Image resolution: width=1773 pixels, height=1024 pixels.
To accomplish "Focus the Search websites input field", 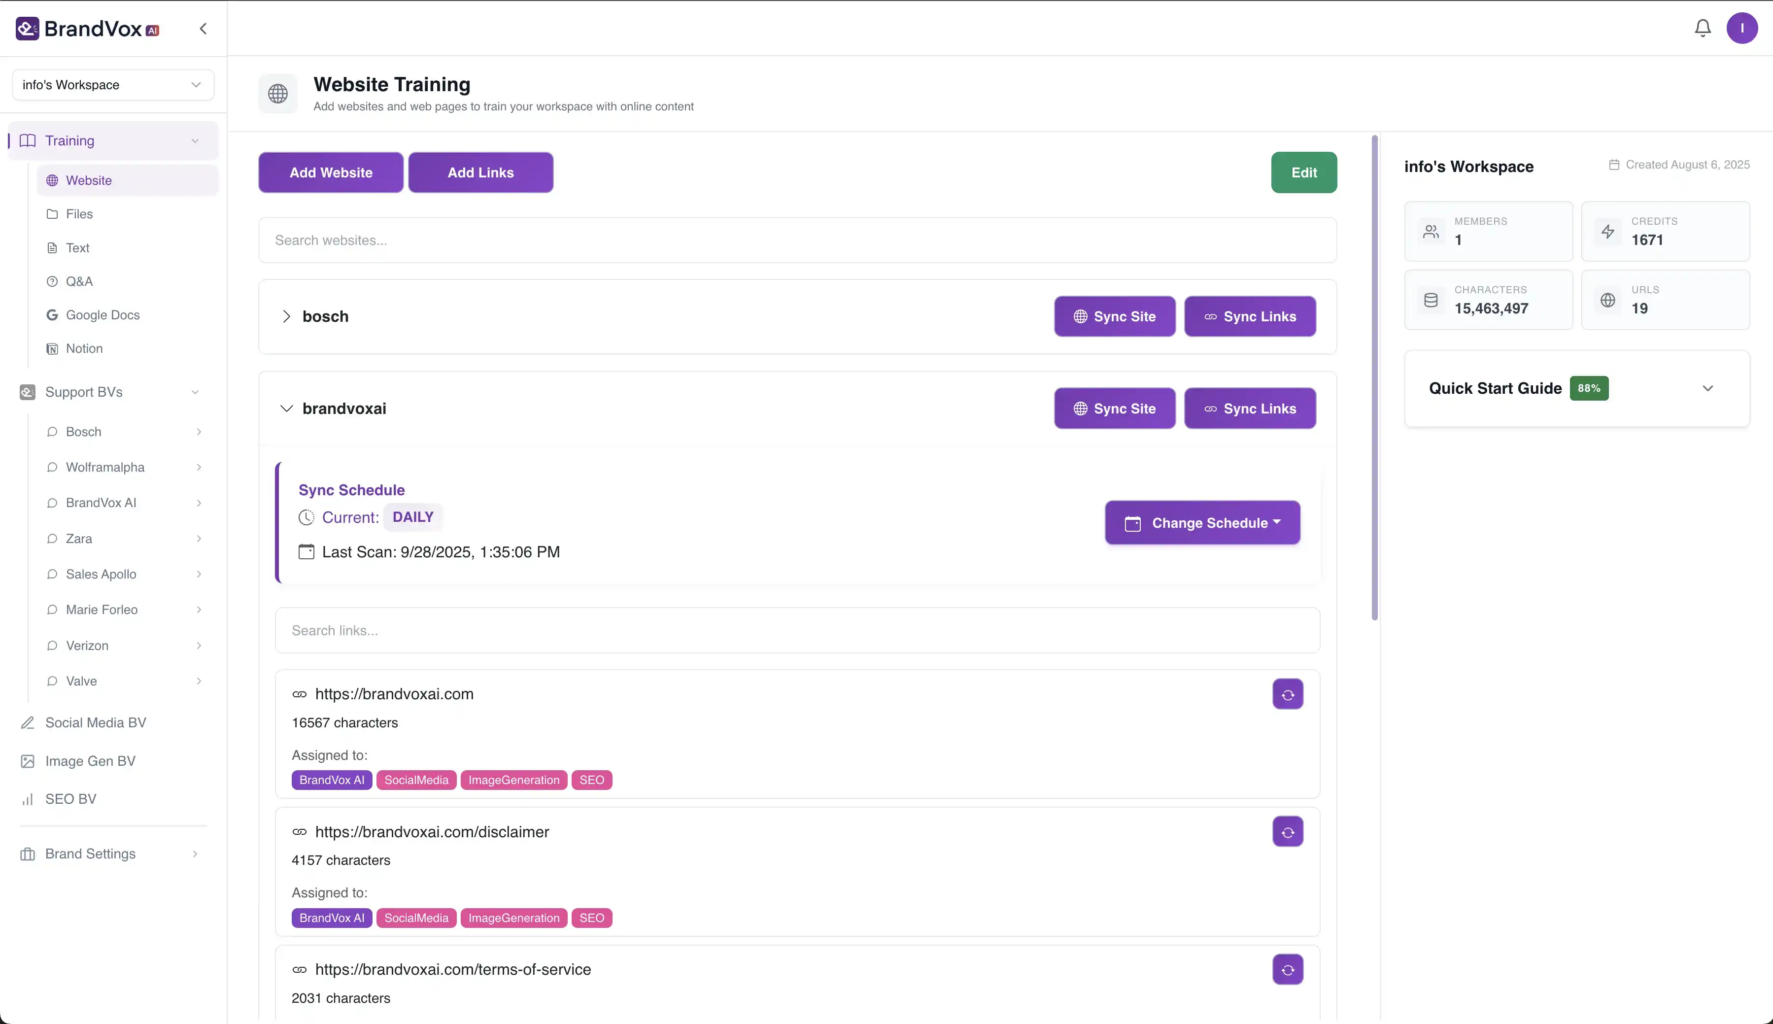I will click(797, 240).
